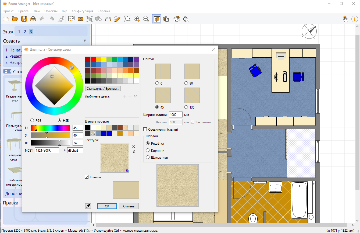Open the Объекты menu
The width and height of the screenshot is (360, 233).
tap(51, 11)
